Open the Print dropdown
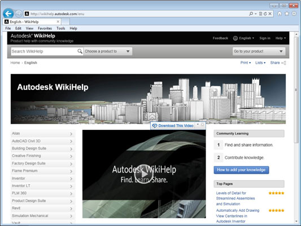 coord(246,63)
